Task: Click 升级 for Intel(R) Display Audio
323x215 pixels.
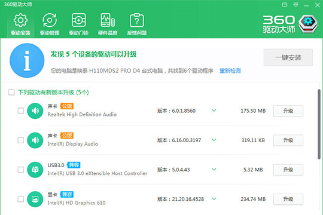Action: (x=288, y=140)
